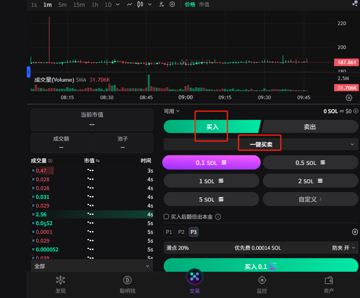This screenshot has width=360, height=298.
Task: Select the 2.56 trade row
Action: 92,214
